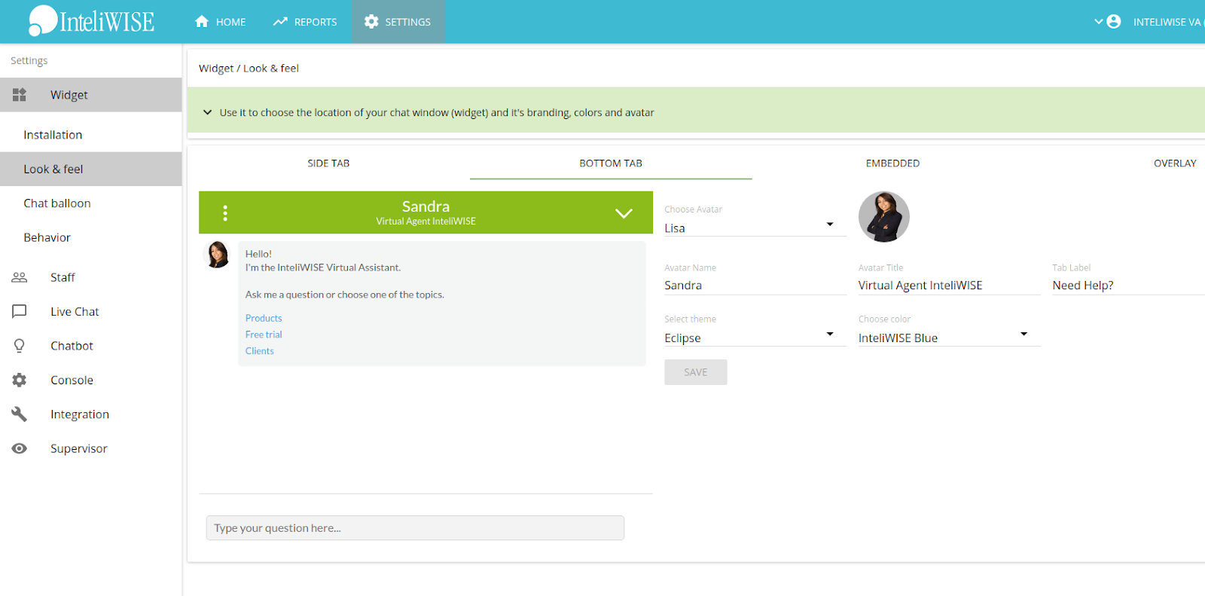Click the Widget grid icon in sidebar
This screenshot has height=596, width=1205.
click(20, 95)
